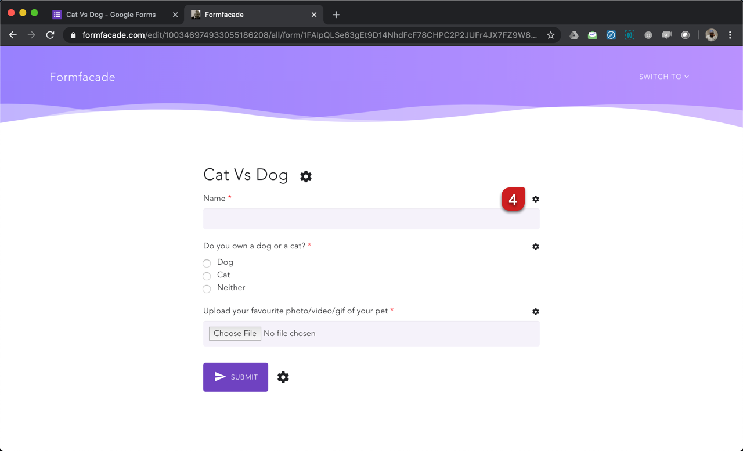The width and height of the screenshot is (743, 451).
Task: Expand the SWITCH TO dropdown
Action: 663,77
